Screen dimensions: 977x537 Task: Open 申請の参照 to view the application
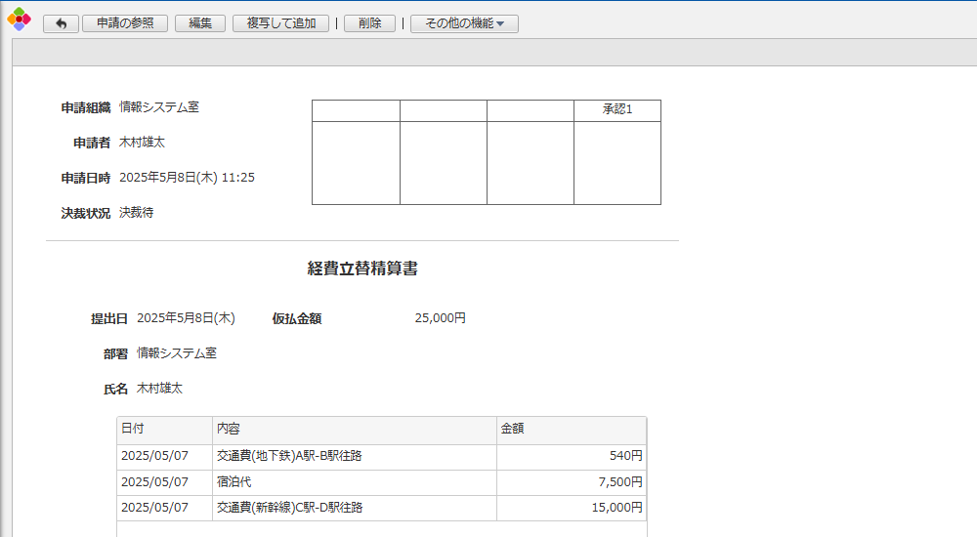125,23
